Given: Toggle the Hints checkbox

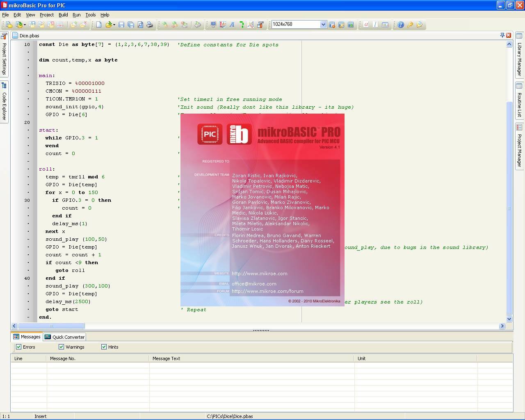Looking at the screenshot, I should [104, 347].
